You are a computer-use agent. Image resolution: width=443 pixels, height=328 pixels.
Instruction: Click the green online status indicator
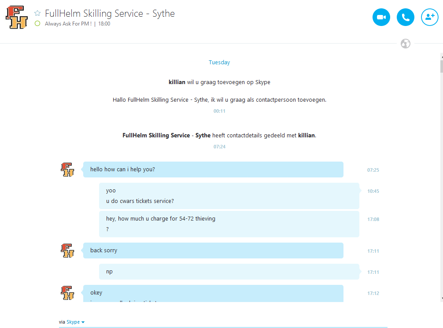tap(37, 24)
